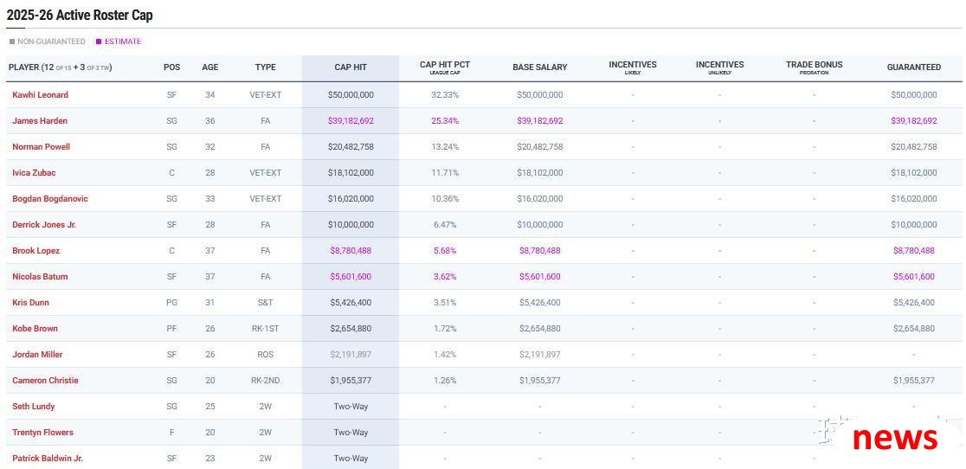Select Kawhi Leonard's 32.33% cap percentage
The width and height of the screenshot is (966, 469).
(445, 95)
